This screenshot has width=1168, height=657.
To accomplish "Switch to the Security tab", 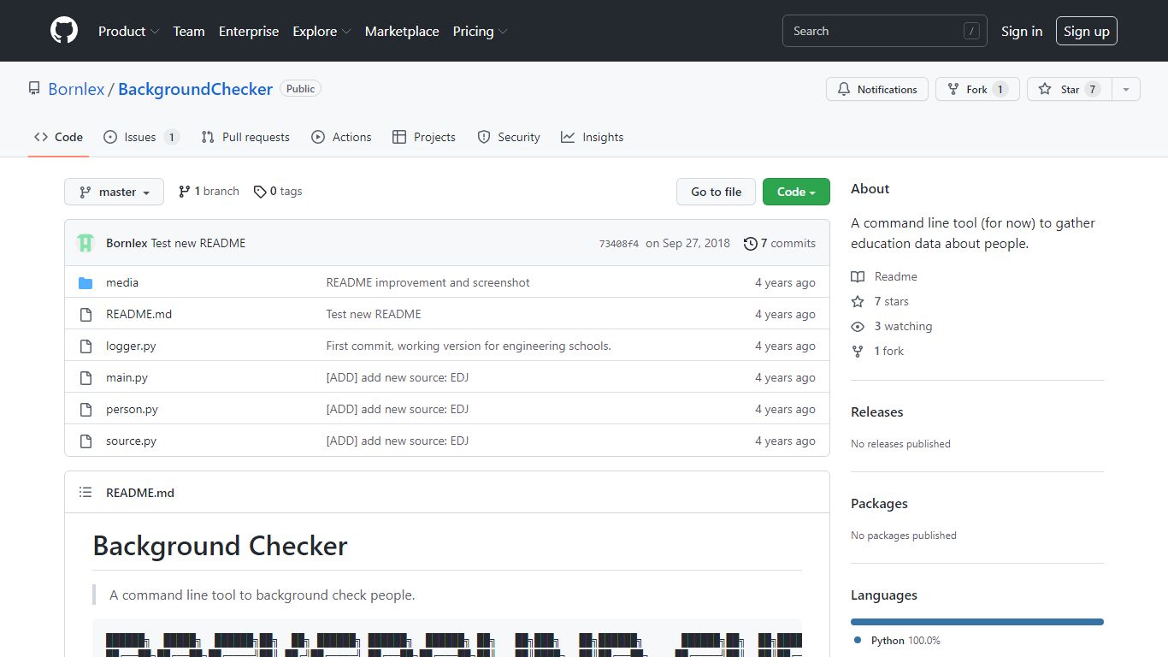I will [x=509, y=137].
